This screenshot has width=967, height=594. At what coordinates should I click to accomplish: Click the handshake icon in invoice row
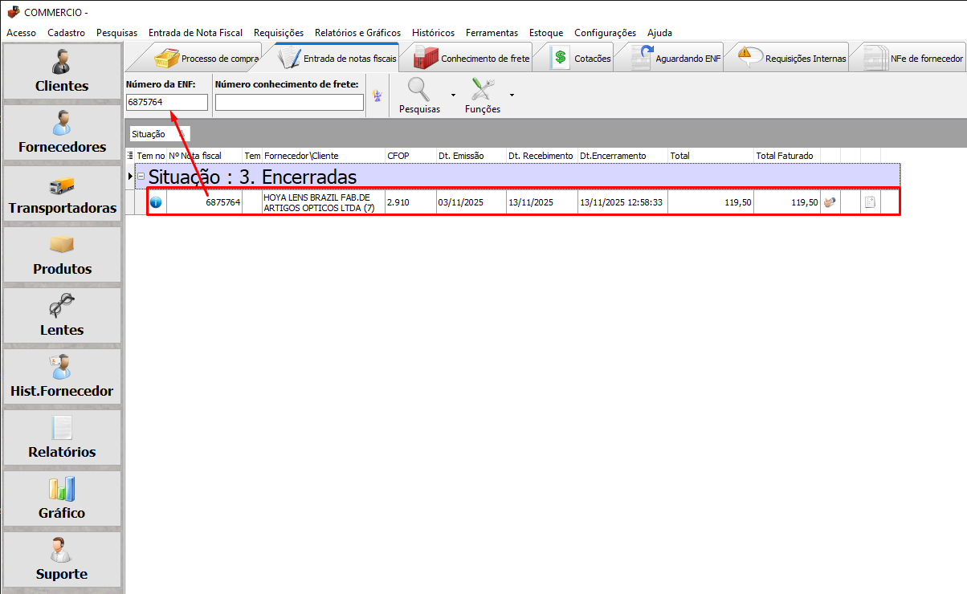click(x=830, y=202)
